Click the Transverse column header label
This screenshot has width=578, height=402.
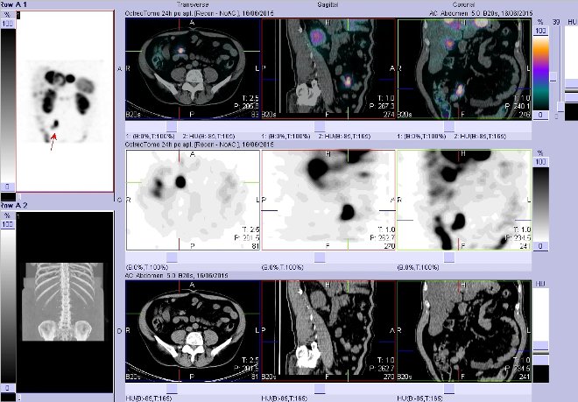tap(193, 4)
